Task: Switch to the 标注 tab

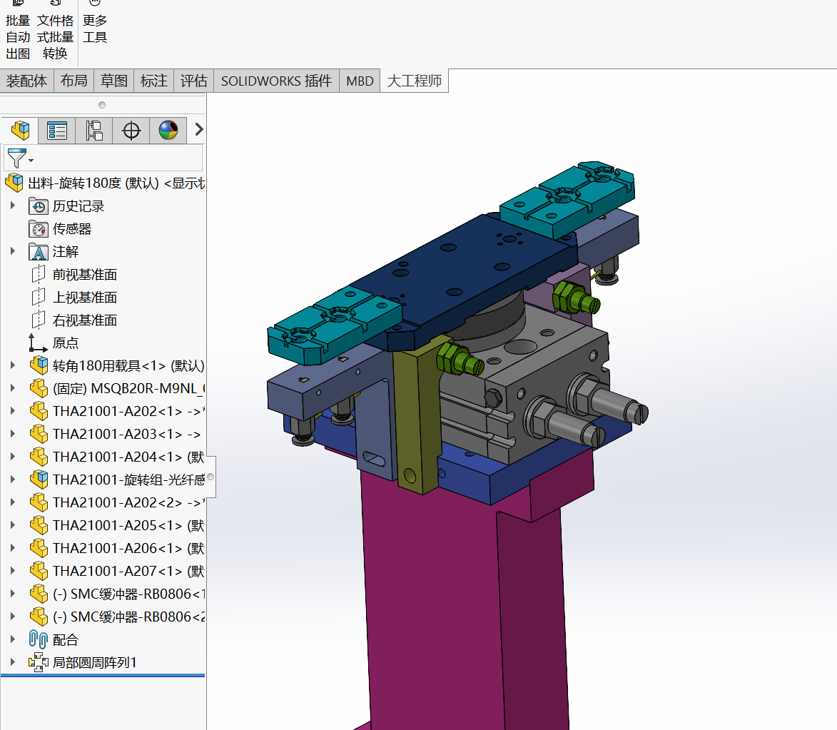Action: (153, 81)
